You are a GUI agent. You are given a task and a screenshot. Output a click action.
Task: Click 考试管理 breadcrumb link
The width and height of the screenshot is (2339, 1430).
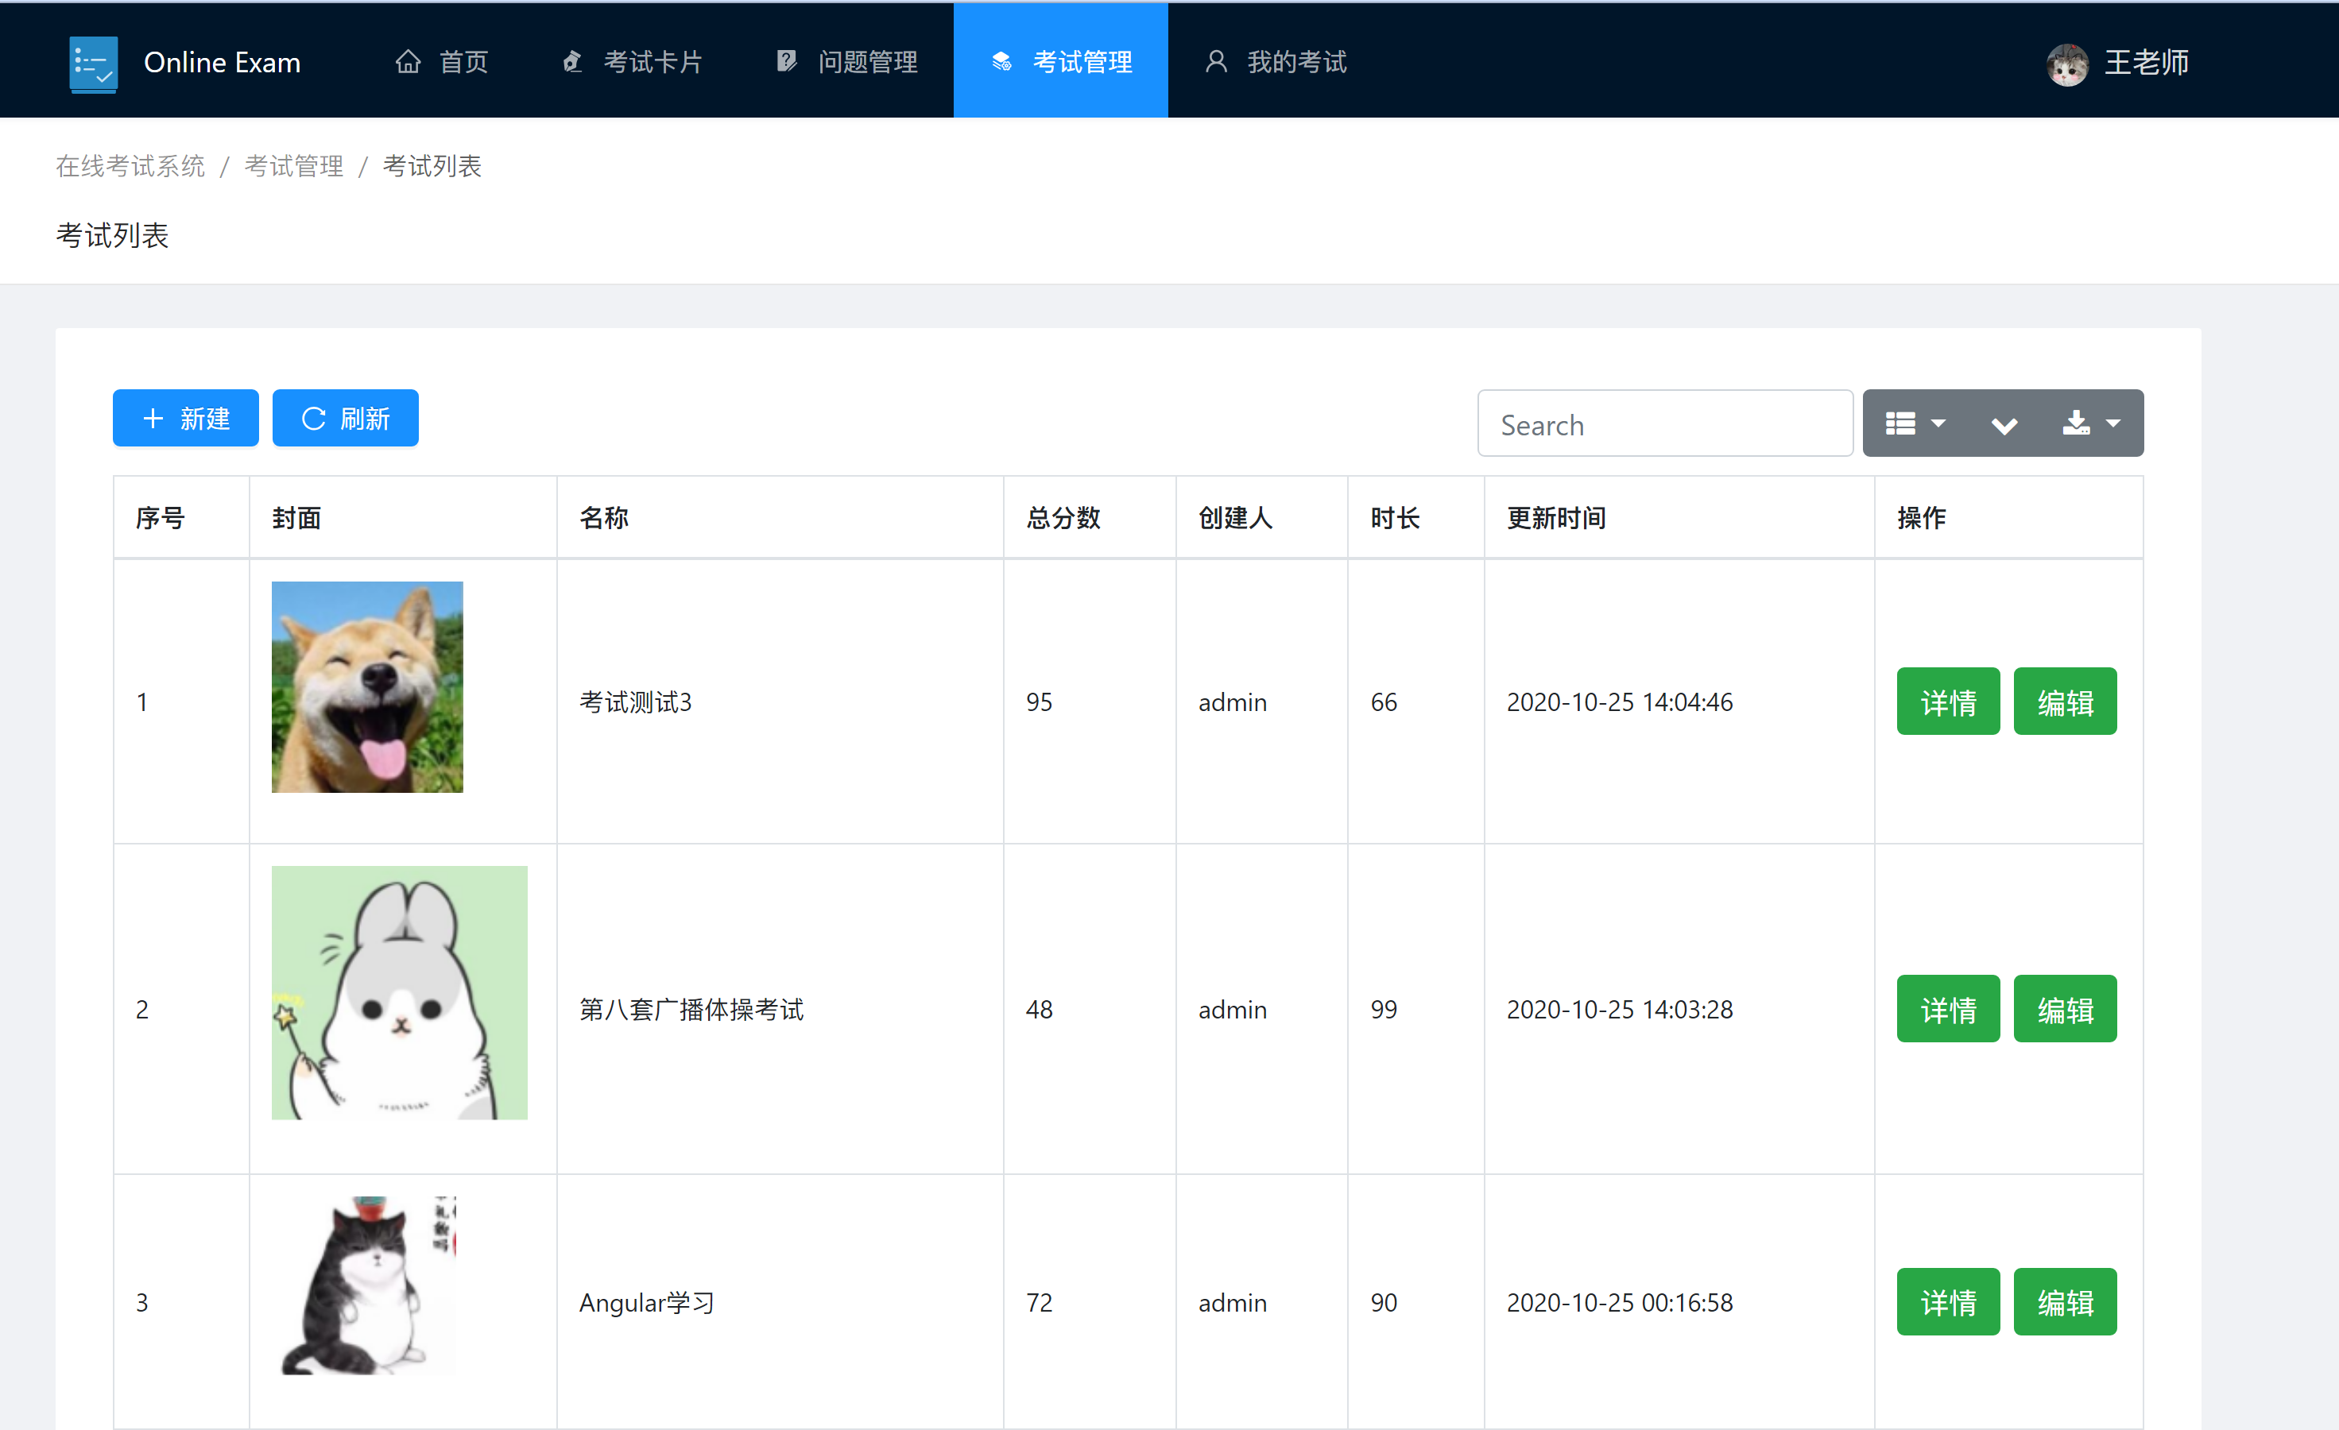click(293, 166)
